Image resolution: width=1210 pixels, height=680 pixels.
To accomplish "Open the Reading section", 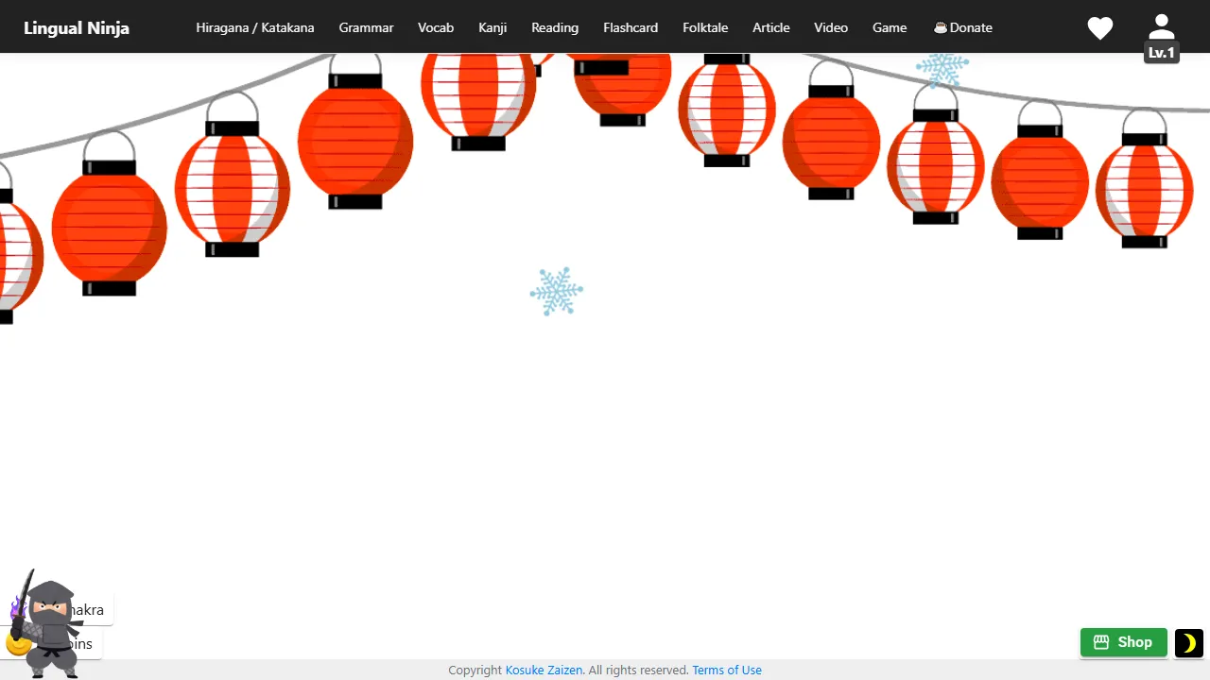I will point(555,27).
